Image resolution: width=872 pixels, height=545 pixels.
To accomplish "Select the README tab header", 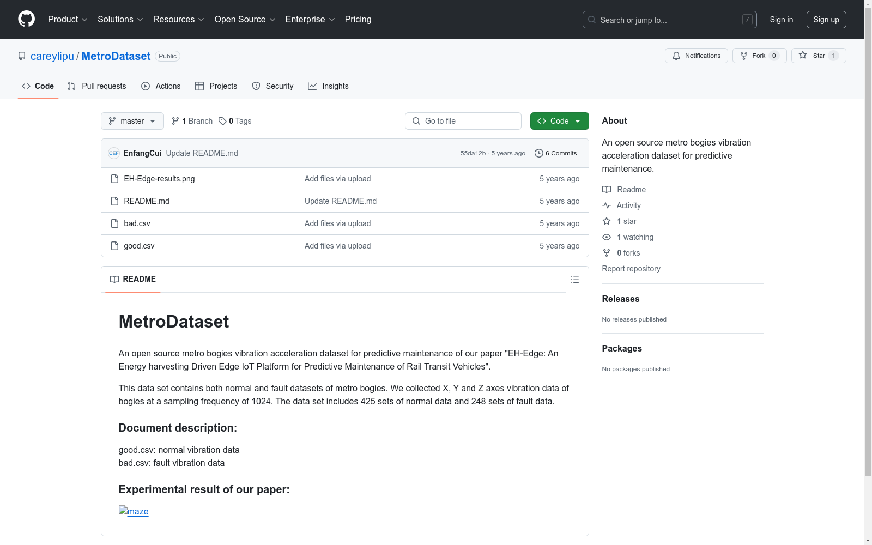I will tap(133, 279).
